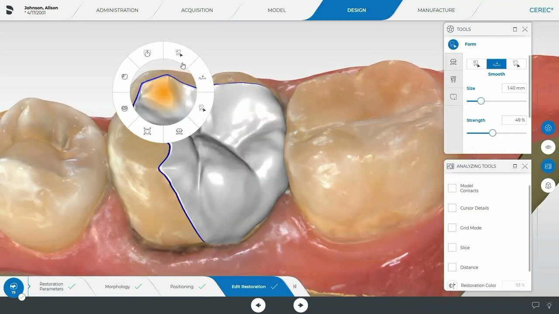559x314 pixels.
Task: Open the lightbulb help icon
Action: pyautogui.click(x=549, y=305)
